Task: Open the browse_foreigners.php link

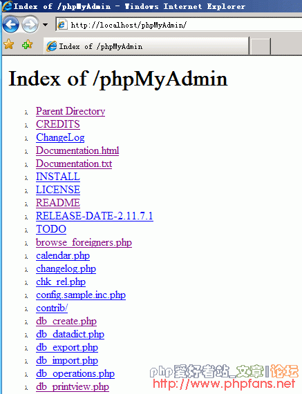Action: [x=84, y=242]
